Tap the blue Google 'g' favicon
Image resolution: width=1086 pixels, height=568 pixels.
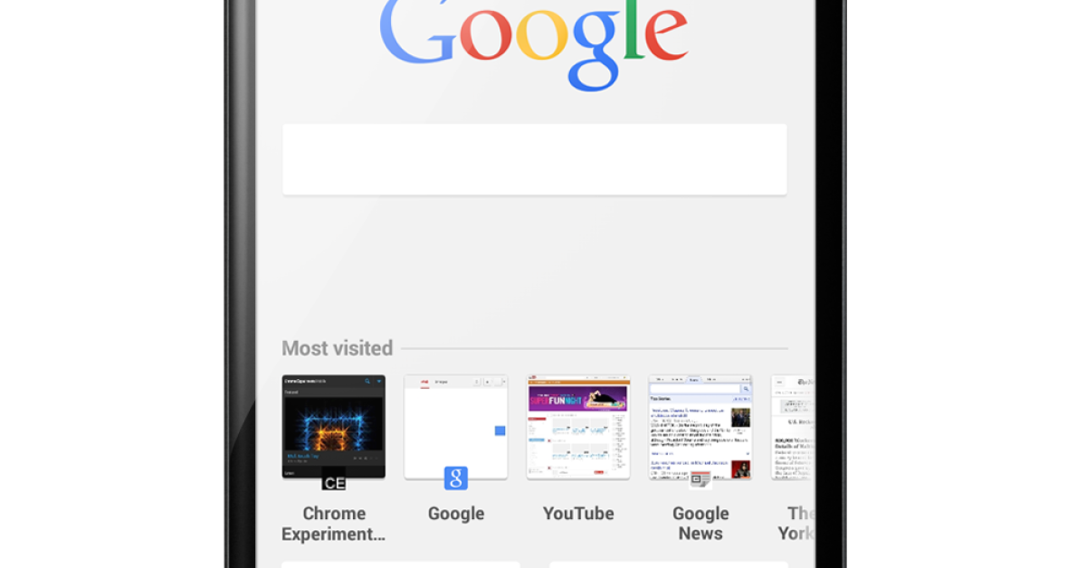[x=456, y=478]
